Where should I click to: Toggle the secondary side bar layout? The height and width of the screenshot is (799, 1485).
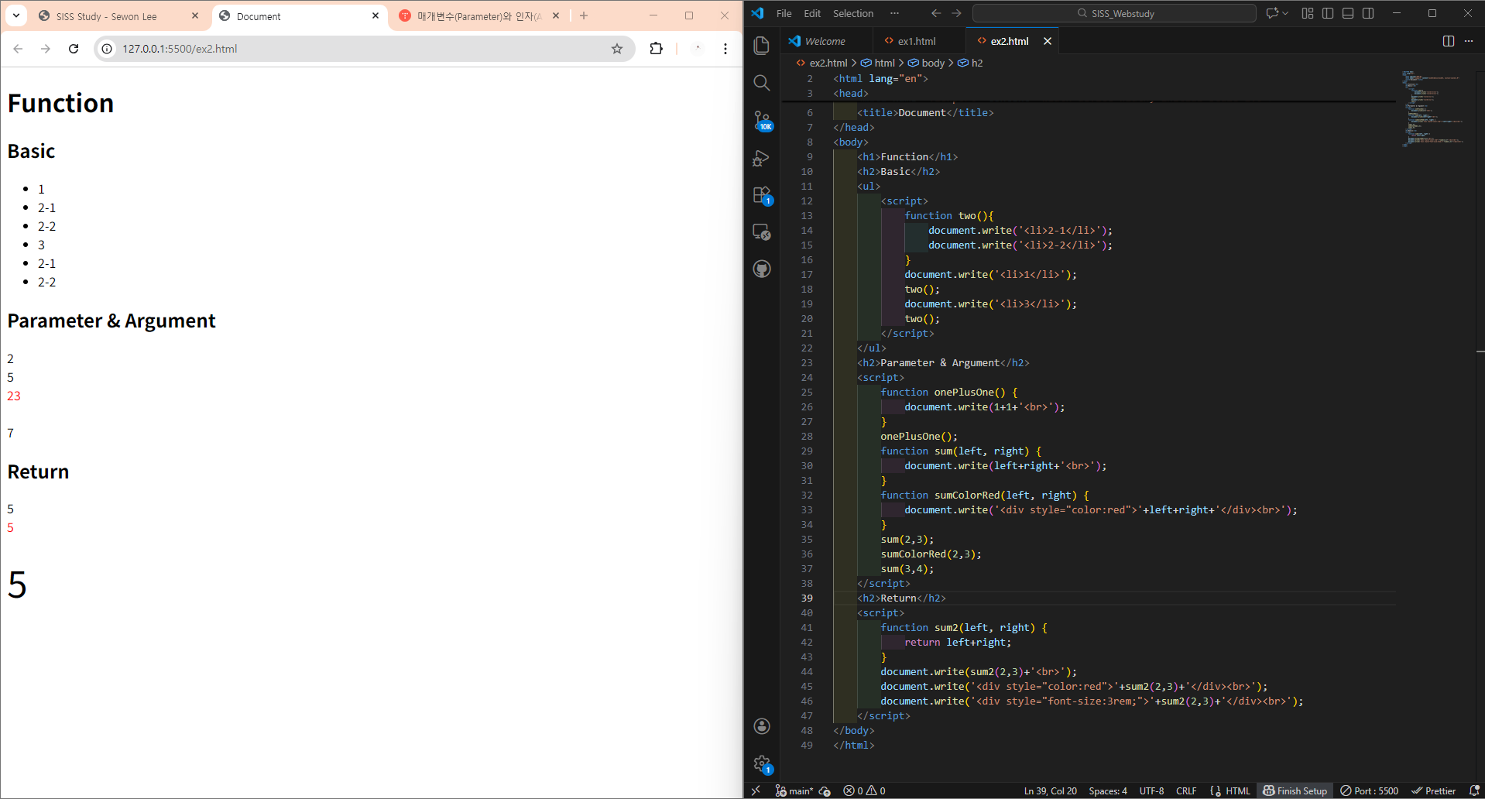[1368, 13]
